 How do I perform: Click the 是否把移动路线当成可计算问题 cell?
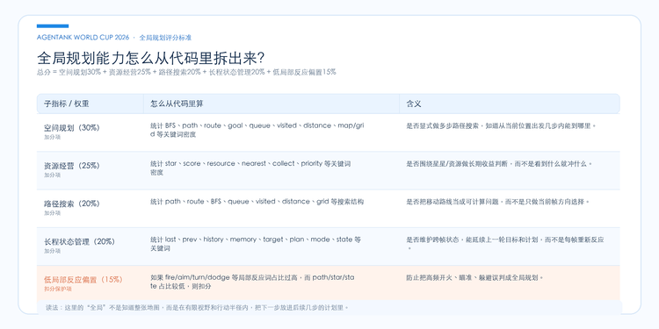[x=498, y=202]
